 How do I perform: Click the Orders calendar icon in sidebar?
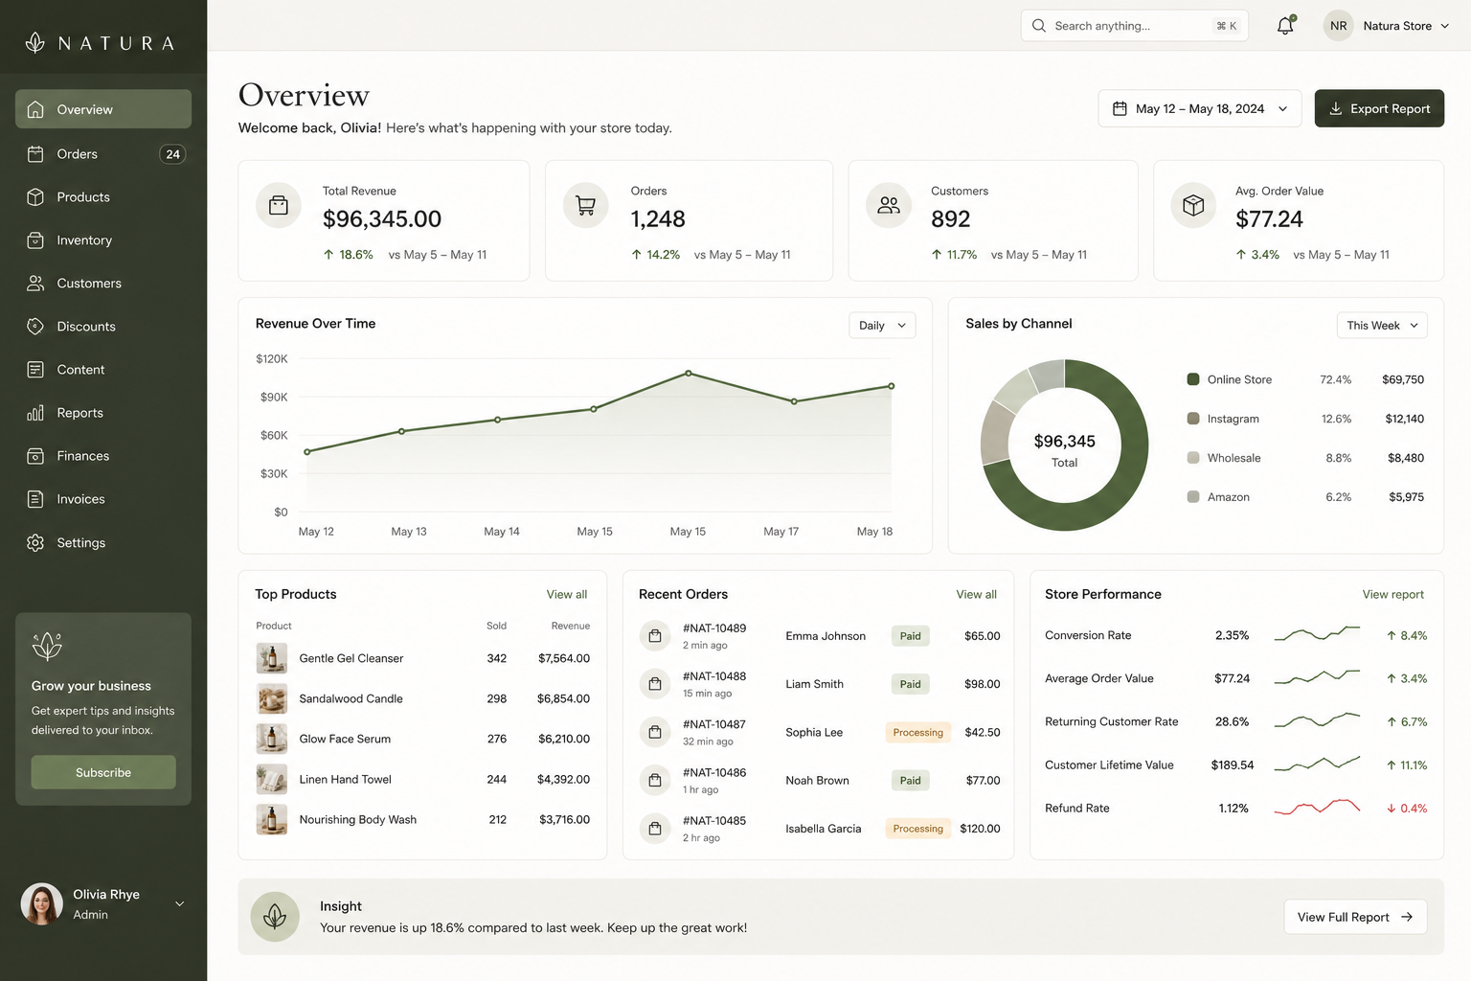pos(35,153)
